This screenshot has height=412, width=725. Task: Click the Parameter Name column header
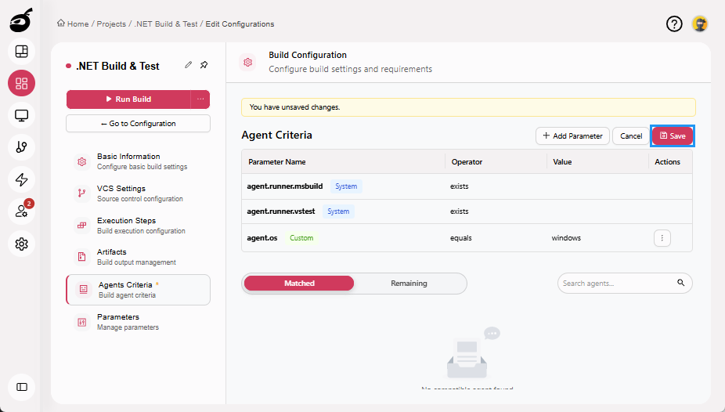pos(277,162)
